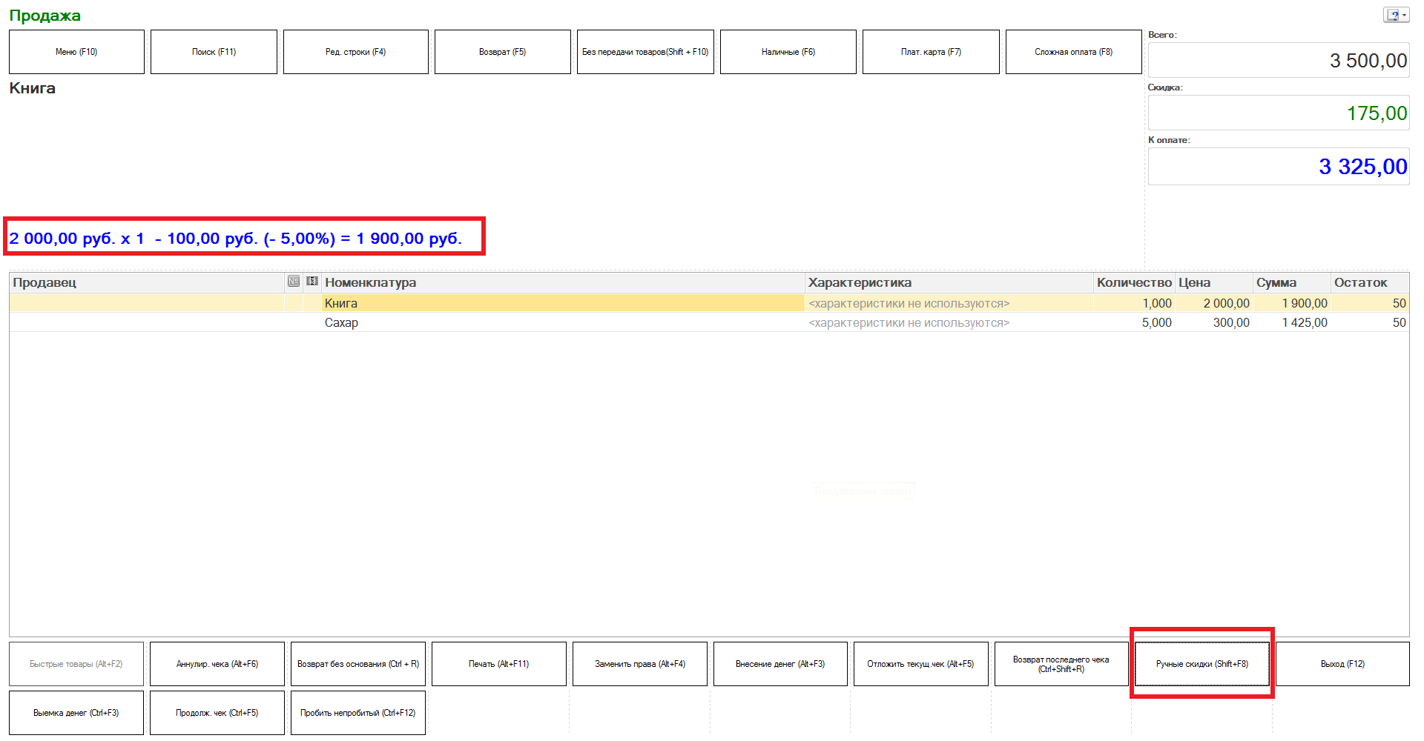Click the Всего total amount field

1278,61
